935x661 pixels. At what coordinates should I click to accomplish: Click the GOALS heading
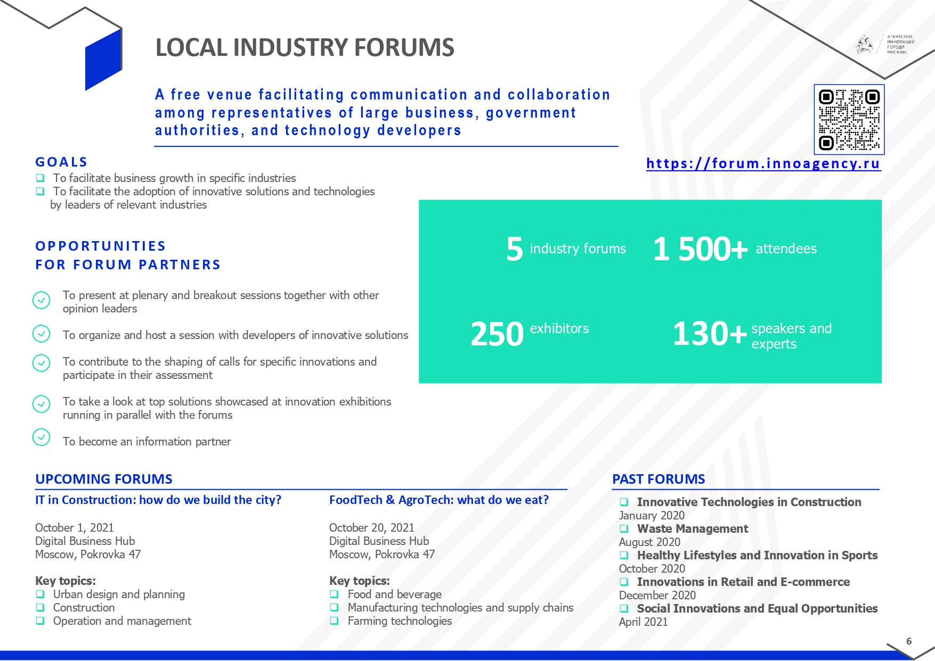61,162
